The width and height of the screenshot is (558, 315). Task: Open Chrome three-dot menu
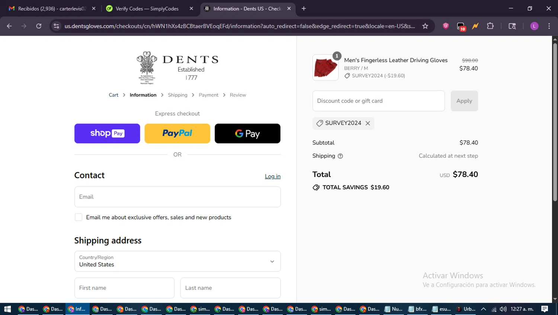pos(549,26)
